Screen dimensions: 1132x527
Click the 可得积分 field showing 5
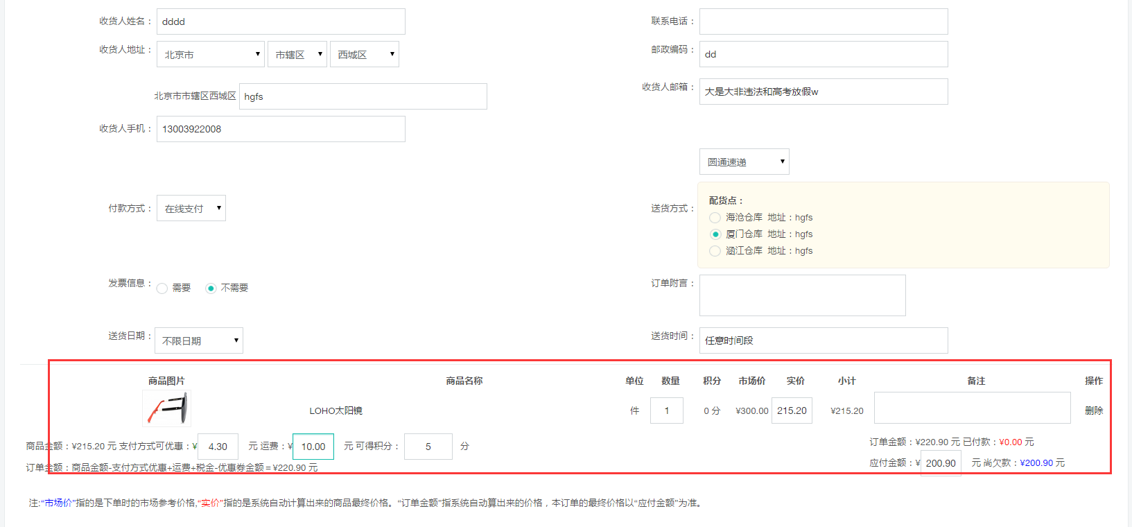[428, 447]
